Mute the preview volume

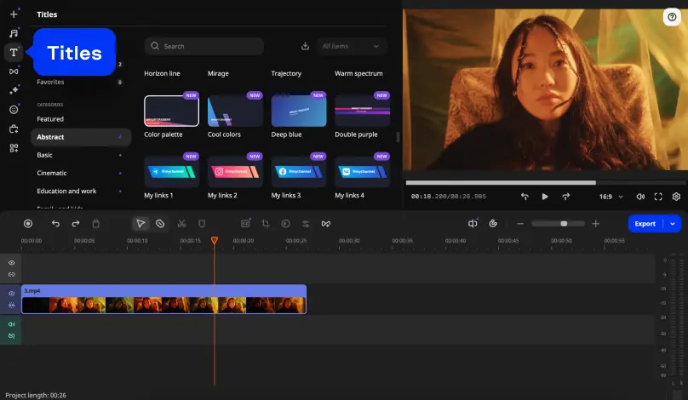640,197
